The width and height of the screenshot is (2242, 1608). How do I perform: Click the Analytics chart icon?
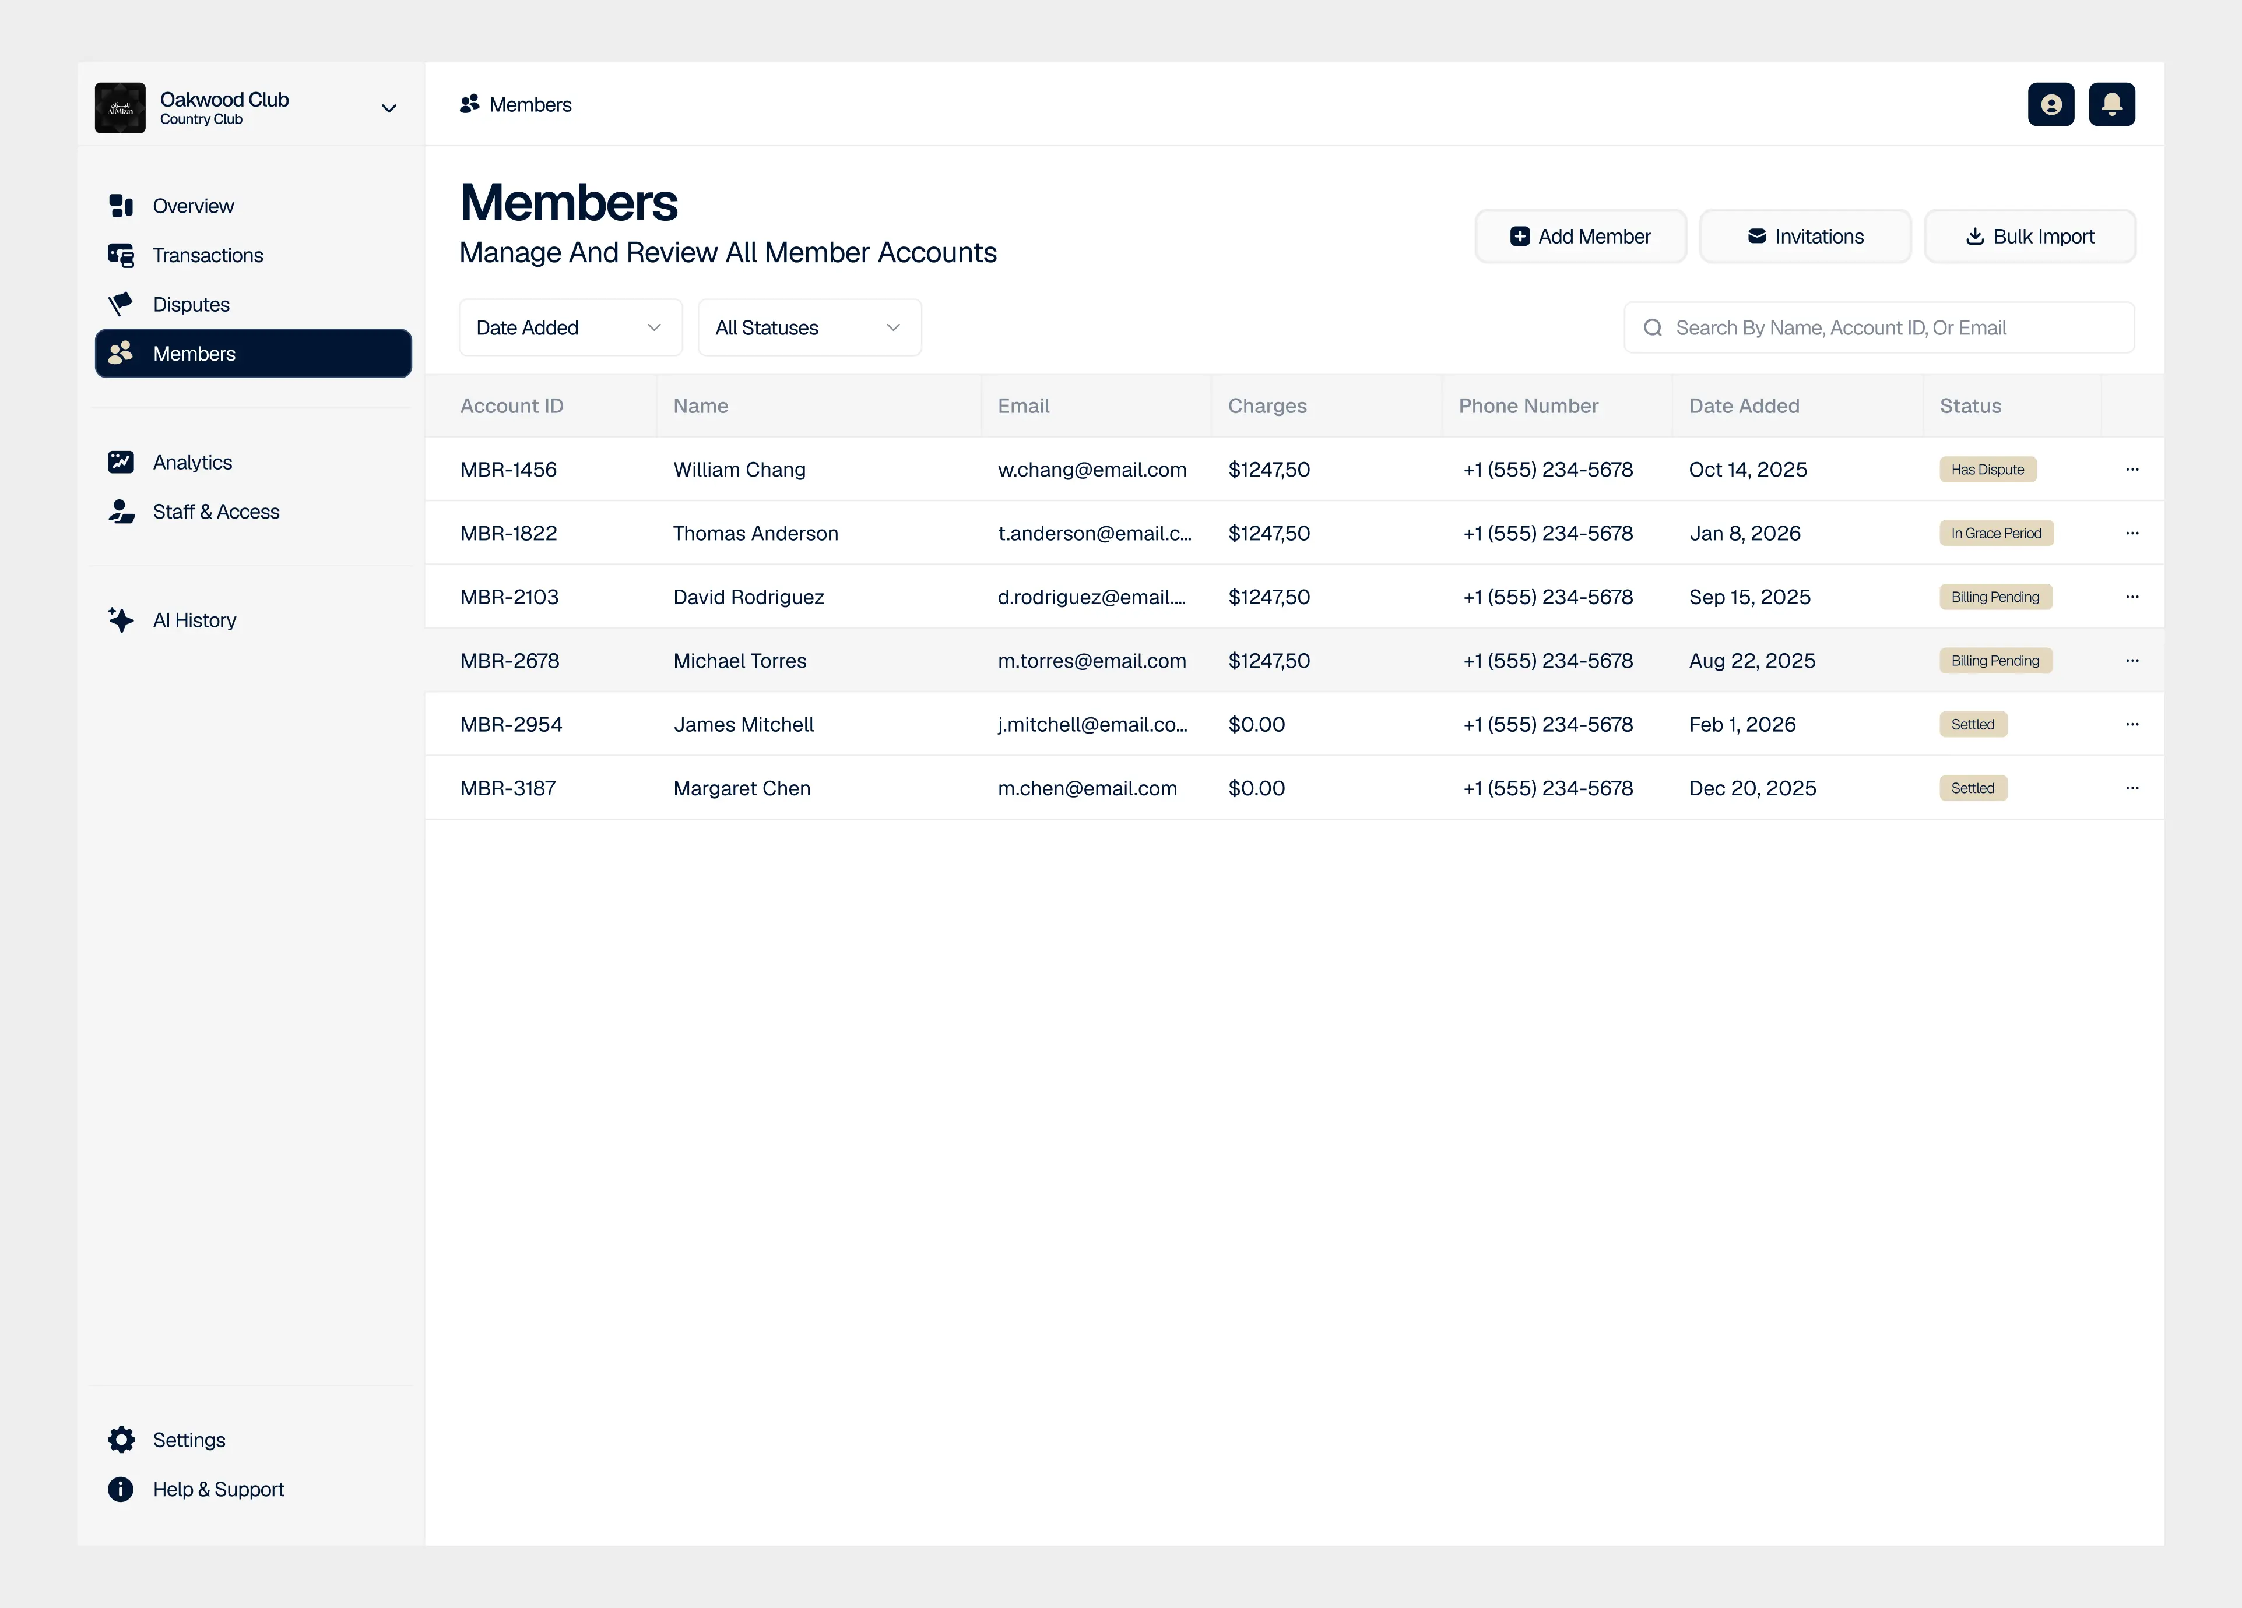coord(121,461)
